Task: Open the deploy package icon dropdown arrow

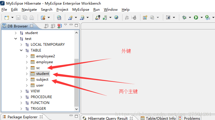Action: tap(49, 17)
